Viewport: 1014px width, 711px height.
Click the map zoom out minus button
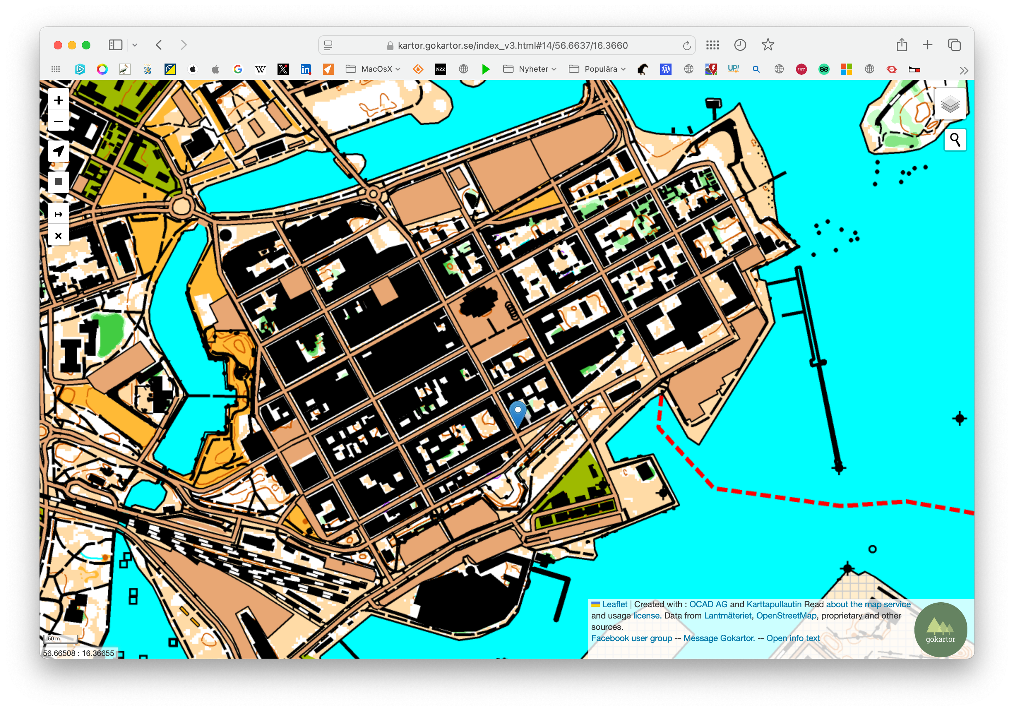pyautogui.click(x=58, y=121)
